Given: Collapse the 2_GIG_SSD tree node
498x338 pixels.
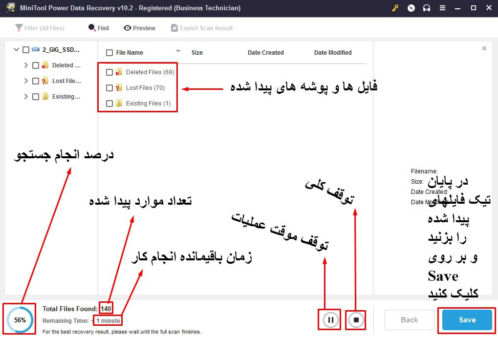Looking at the screenshot, I should click(x=16, y=49).
